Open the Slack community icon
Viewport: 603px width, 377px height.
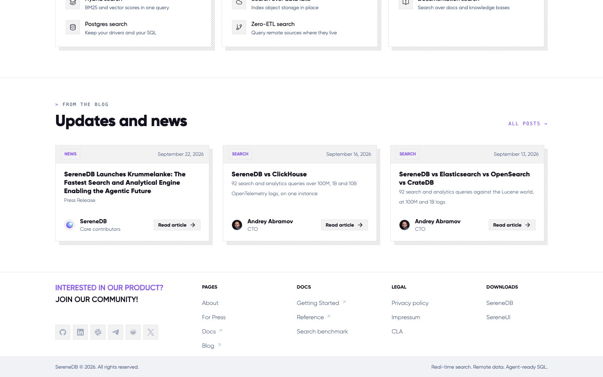98,332
